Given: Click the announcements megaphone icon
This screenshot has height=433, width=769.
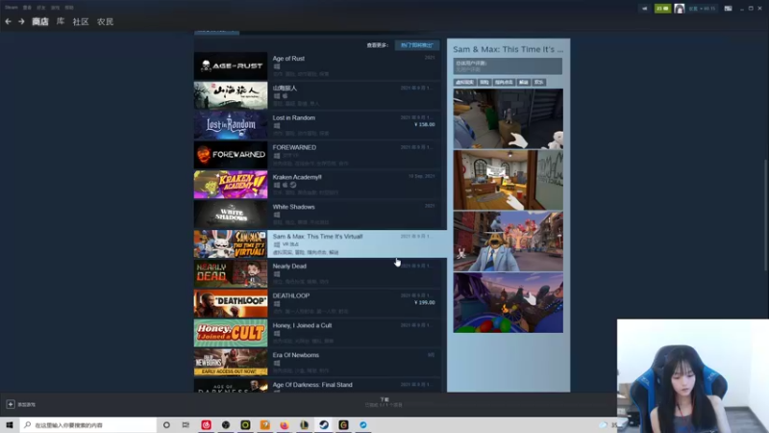Looking at the screenshot, I should 644,9.
